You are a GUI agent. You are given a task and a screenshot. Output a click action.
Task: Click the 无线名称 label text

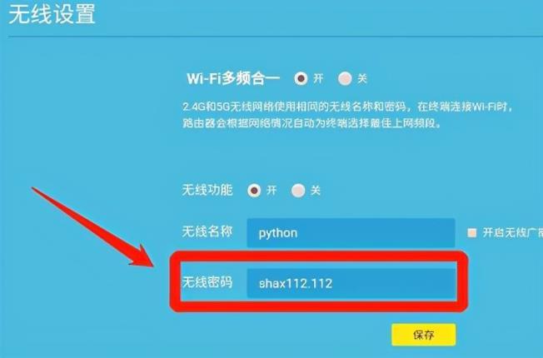[x=207, y=231]
